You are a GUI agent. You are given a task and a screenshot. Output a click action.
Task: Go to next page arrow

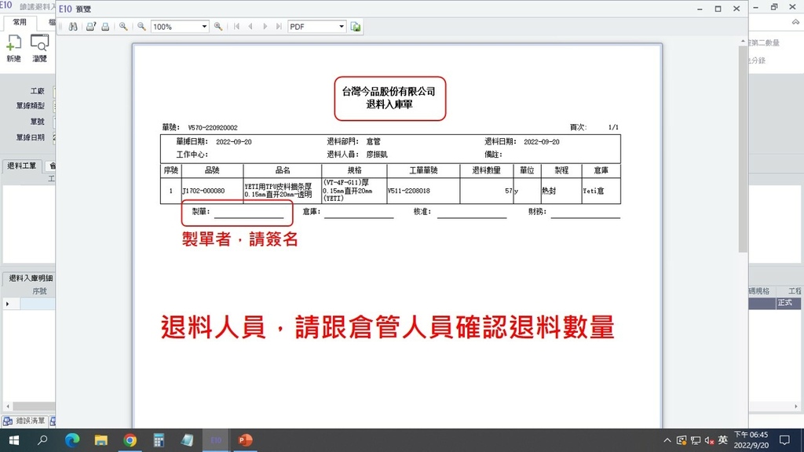(265, 27)
